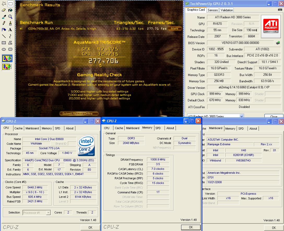Click the BIOS save chip icon in GPU-Z

click(278, 43)
